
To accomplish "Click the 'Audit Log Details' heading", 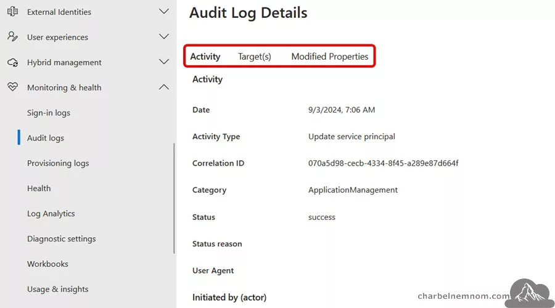I will [x=248, y=13].
